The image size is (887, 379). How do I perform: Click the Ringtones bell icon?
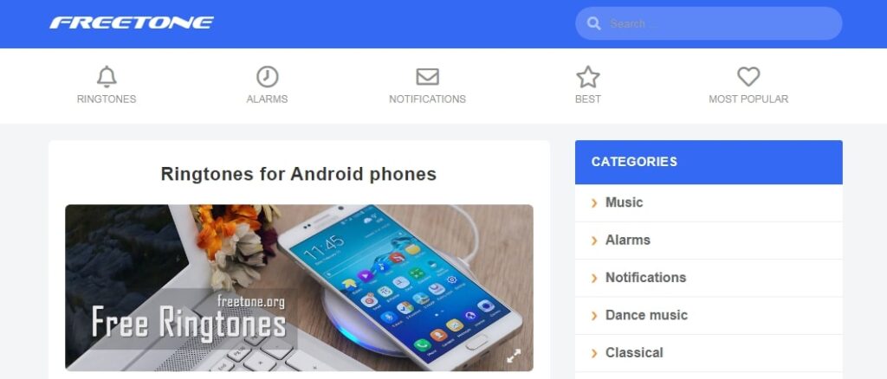[107, 77]
